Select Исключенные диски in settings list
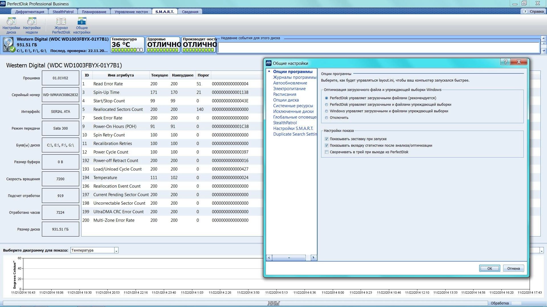 click(x=293, y=111)
